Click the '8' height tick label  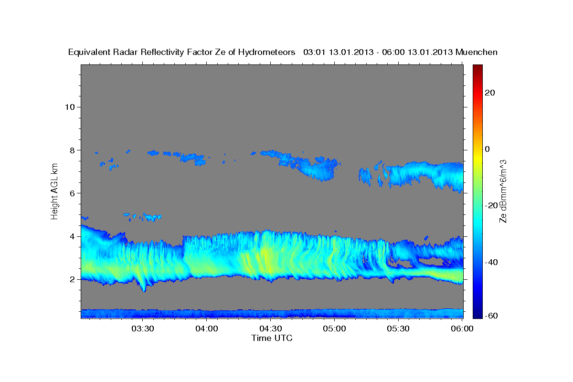click(72, 150)
